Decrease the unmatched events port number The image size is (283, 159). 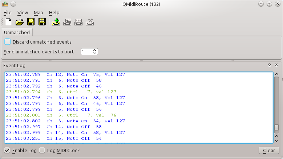[94, 53]
